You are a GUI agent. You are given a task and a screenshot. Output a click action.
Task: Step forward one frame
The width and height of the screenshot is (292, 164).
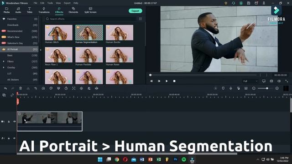[x=159, y=81]
